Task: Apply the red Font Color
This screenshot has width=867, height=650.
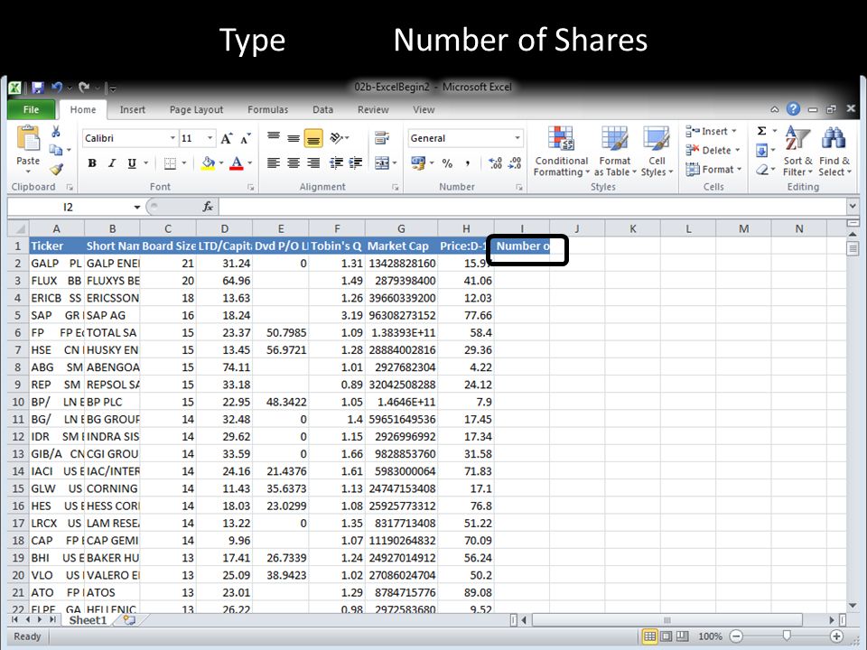Action: pyautogui.click(x=237, y=163)
